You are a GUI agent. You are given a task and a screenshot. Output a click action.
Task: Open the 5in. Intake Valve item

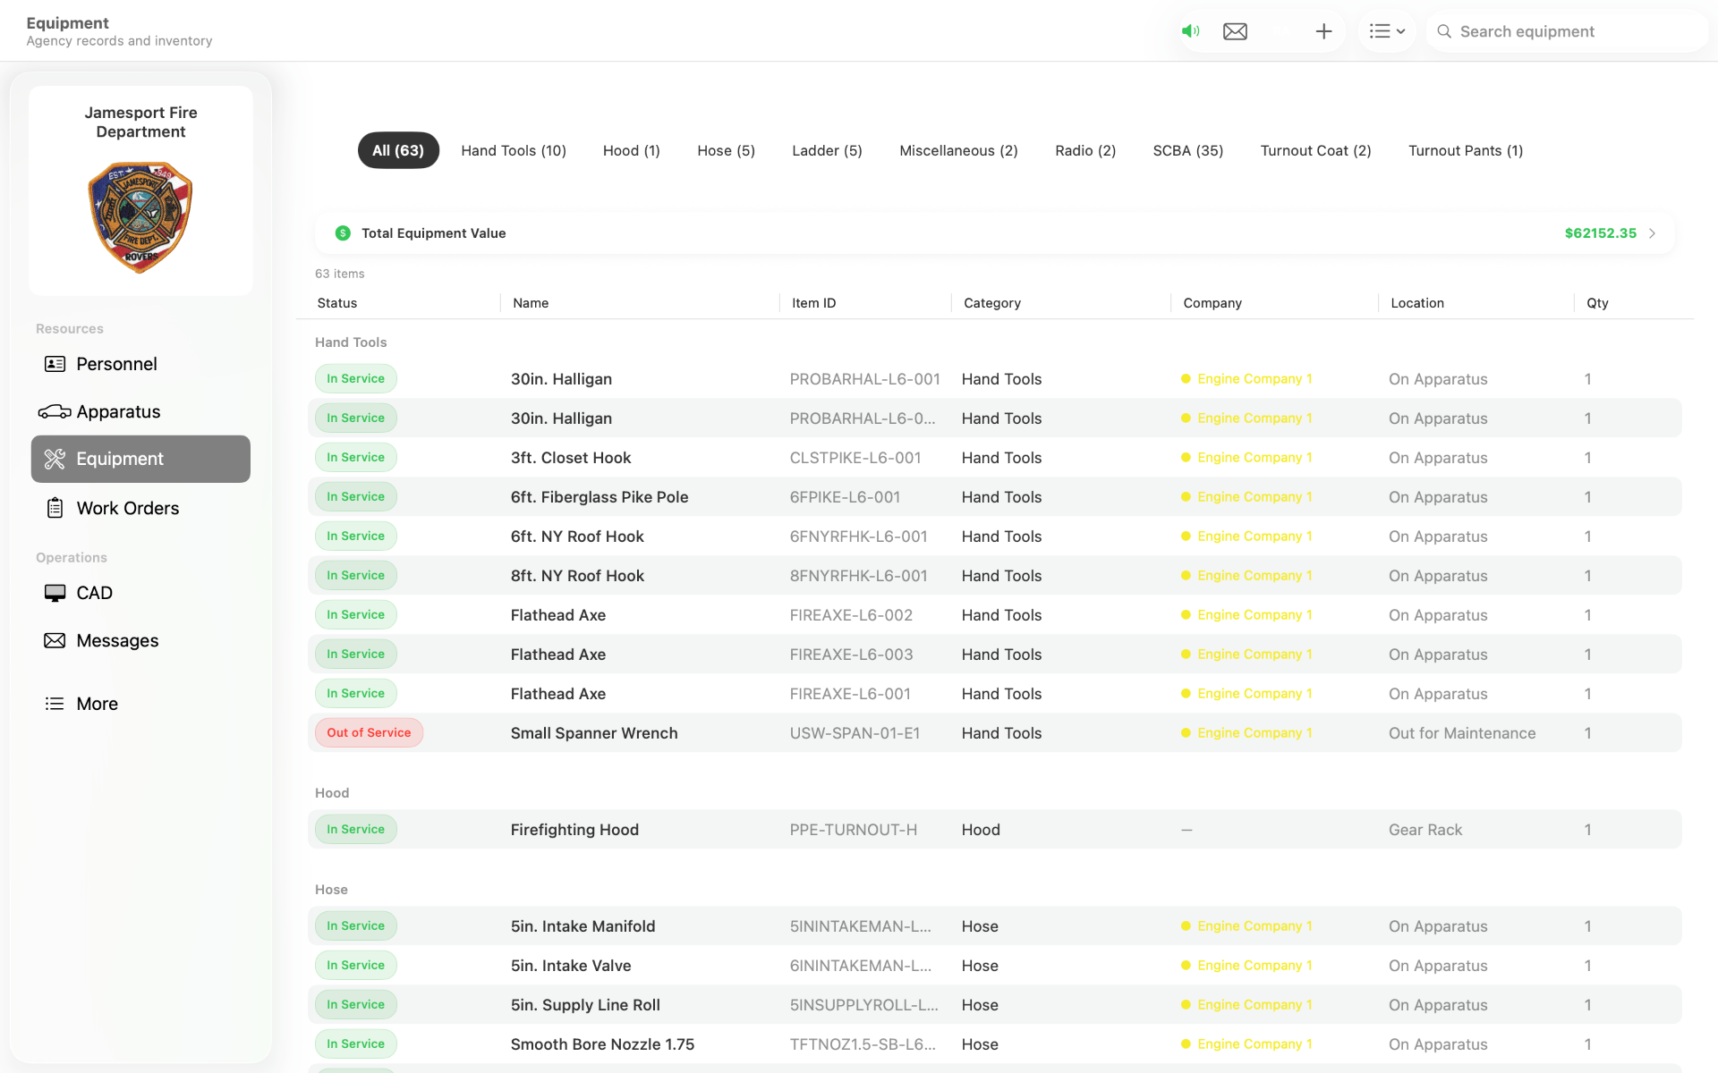coord(994,965)
